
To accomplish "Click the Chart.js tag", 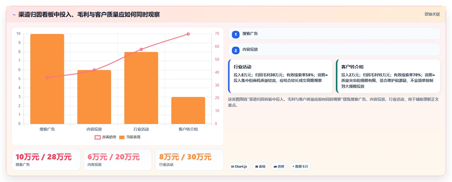I will tap(239, 166).
